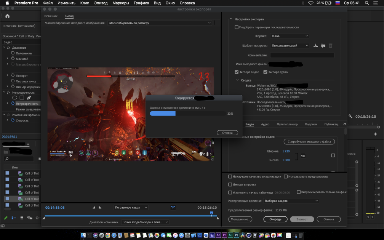Viewport: 384px width, 240px height.
Task: Click the Ширина value 1 920
Action: coord(286,151)
